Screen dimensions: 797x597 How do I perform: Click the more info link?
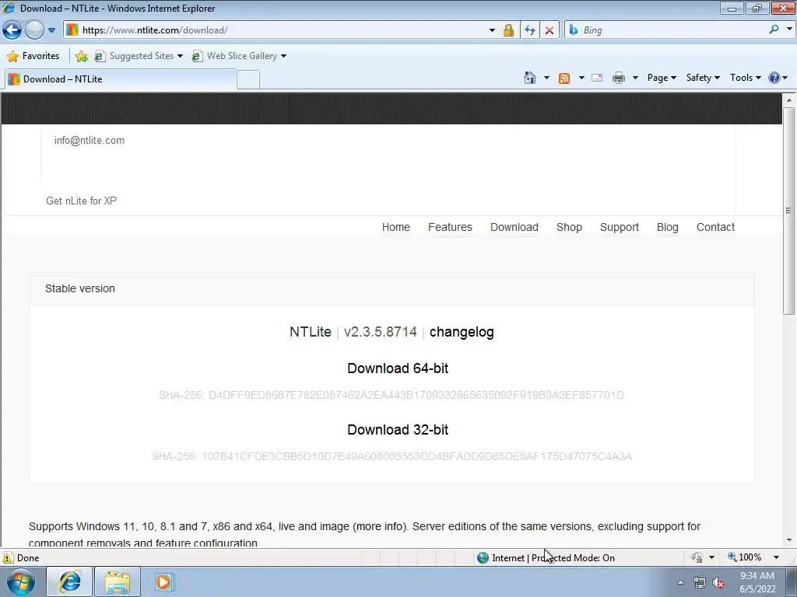coord(379,526)
